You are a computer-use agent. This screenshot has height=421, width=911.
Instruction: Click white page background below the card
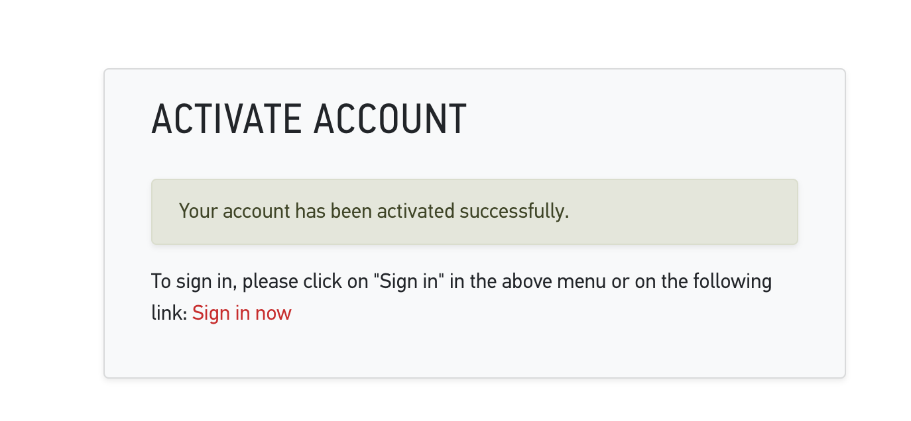point(464,401)
